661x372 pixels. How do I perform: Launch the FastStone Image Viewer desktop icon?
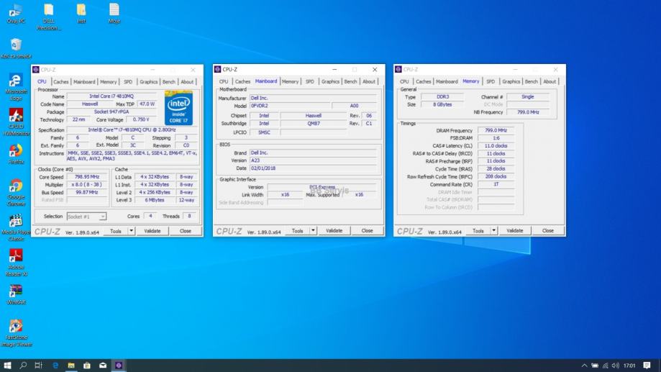[15, 326]
